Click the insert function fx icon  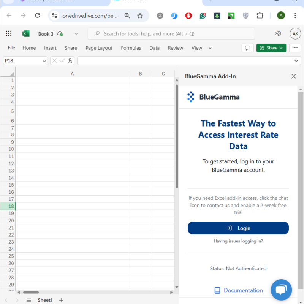point(70,61)
